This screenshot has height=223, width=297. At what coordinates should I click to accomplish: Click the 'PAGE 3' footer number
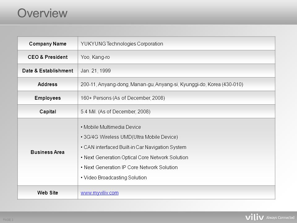(x=8, y=220)
